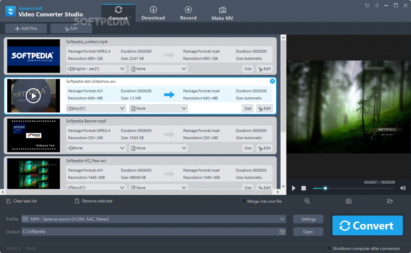This screenshot has height=253, width=411.
Task: Expand the subtitle dropdown on Softpedia Banner.mp4
Action: [158, 148]
